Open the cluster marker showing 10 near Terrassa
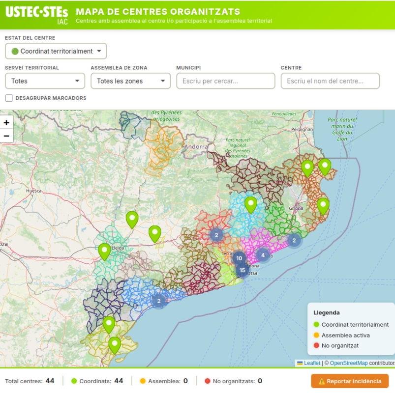Viewport: 395px width, 393px height. coord(240,257)
